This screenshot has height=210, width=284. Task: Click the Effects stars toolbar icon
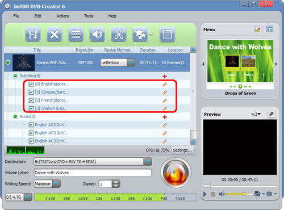(140, 35)
